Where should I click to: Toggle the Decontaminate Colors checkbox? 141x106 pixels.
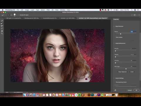[x=115, y=82]
